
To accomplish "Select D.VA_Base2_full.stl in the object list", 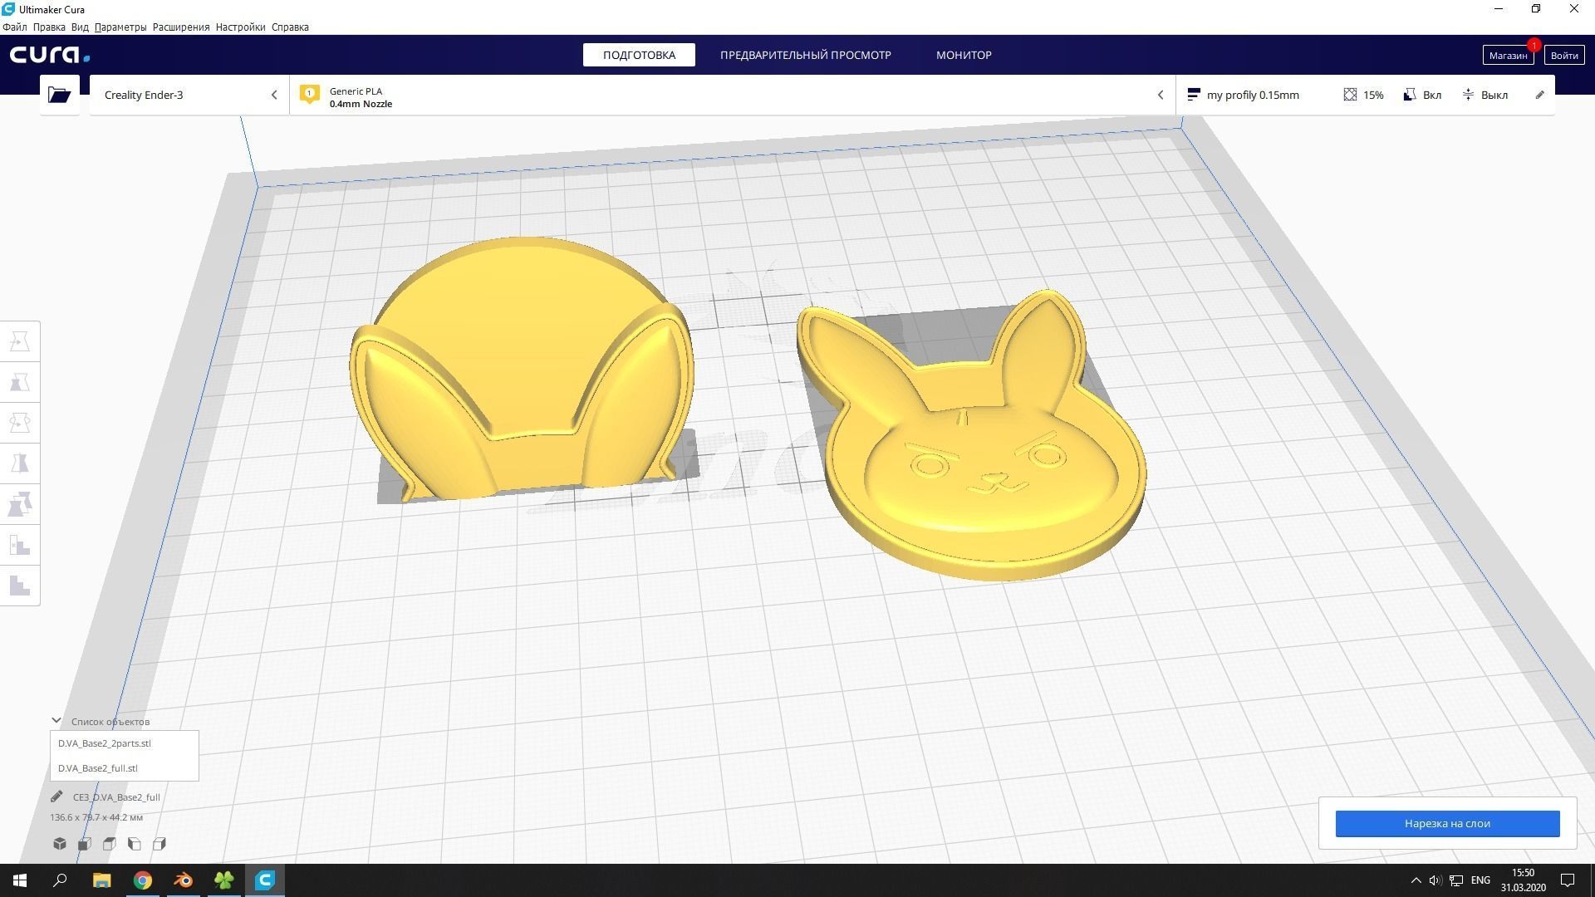I will click(97, 768).
